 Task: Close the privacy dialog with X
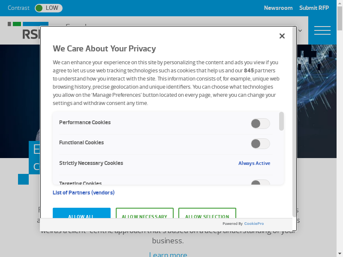[x=282, y=36]
